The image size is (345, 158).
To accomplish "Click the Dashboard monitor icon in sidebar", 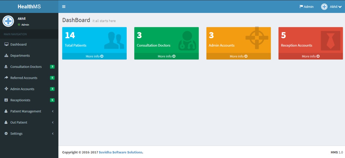I will [6, 44].
